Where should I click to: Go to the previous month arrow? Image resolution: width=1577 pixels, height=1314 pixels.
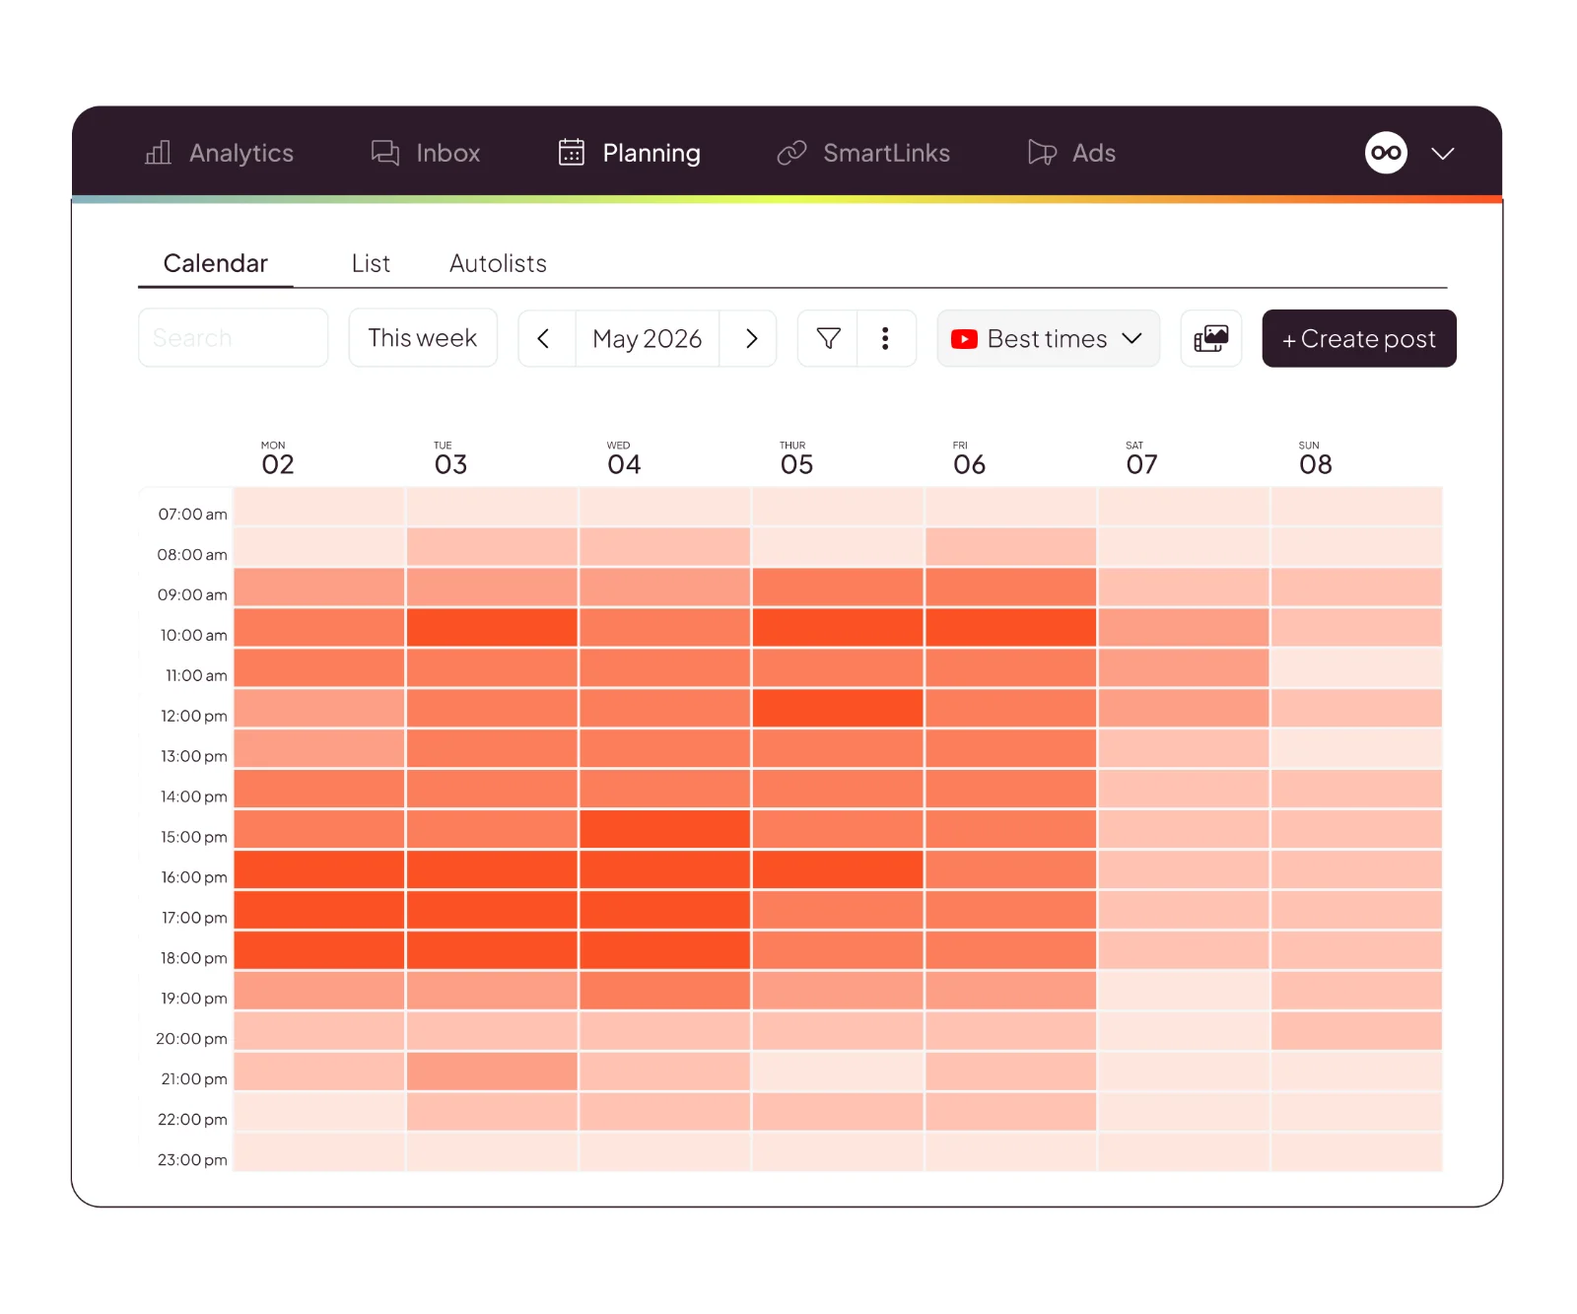pyautogui.click(x=544, y=338)
